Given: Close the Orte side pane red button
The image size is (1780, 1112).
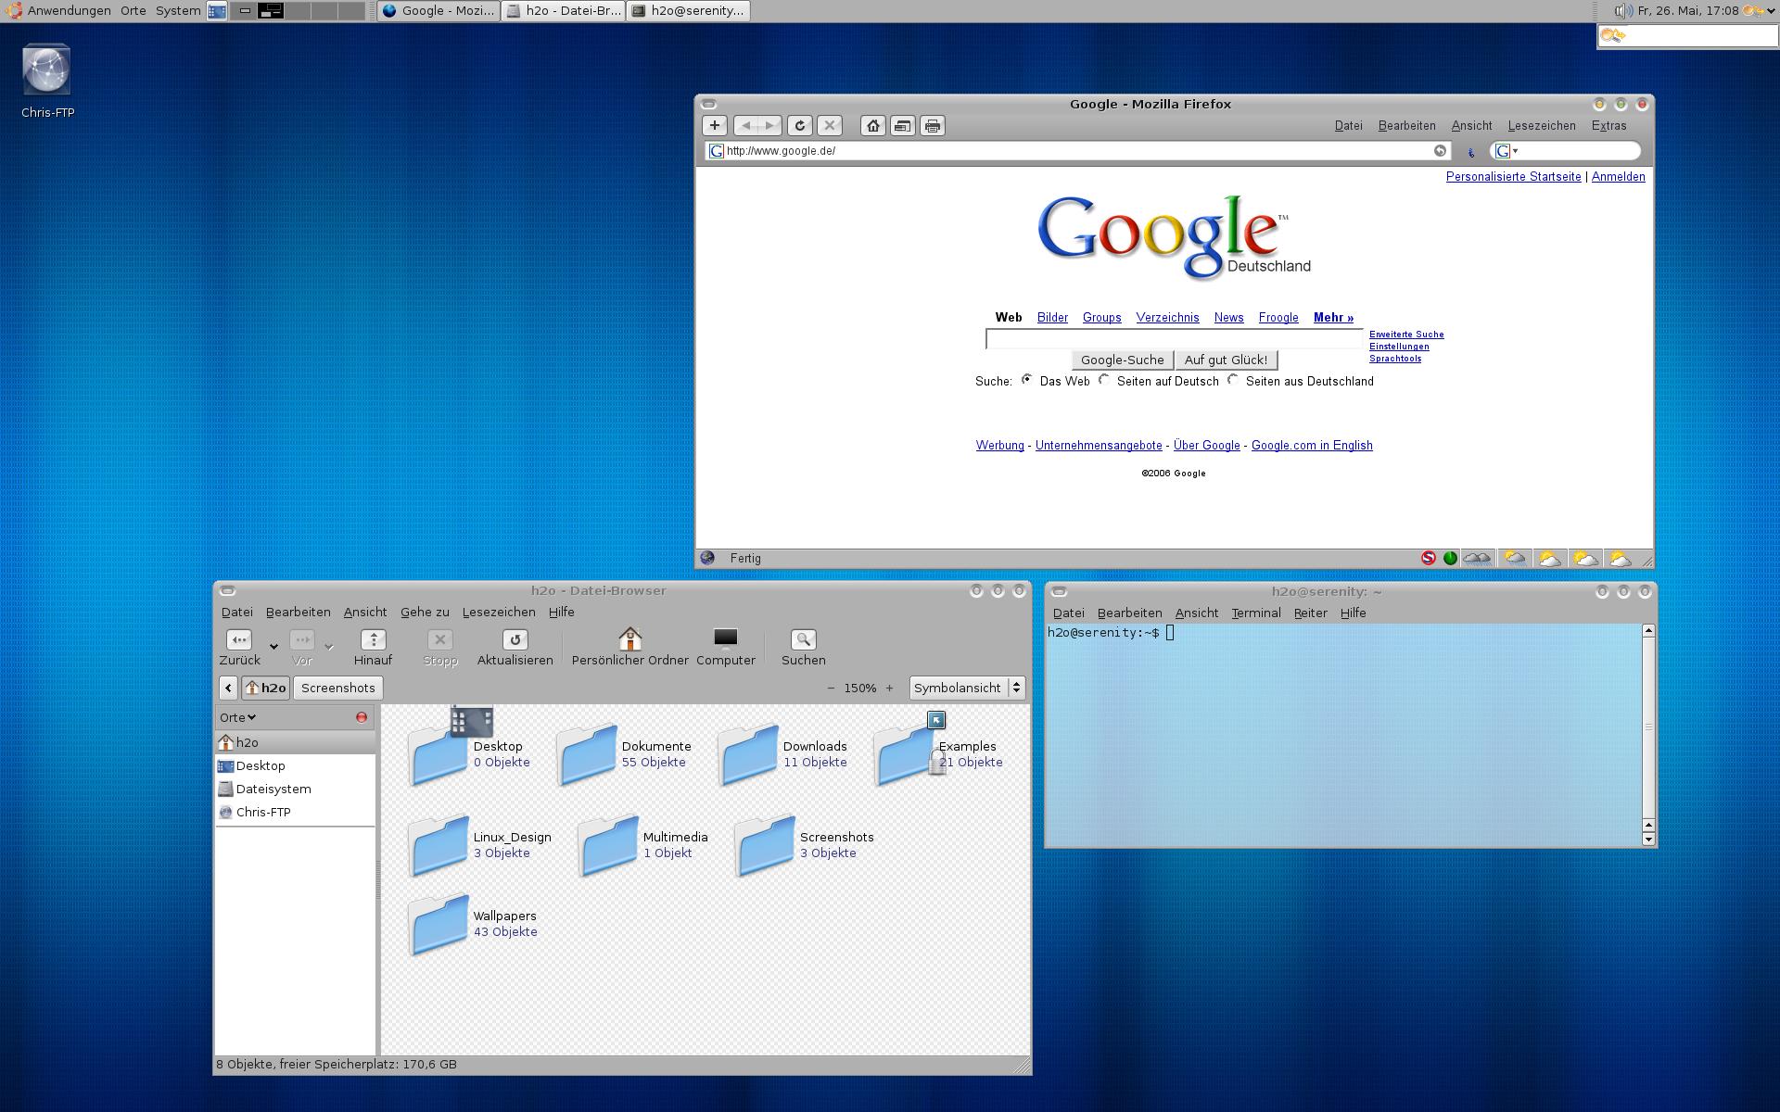Looking at the screenshot, I should (x=362, y=717).
